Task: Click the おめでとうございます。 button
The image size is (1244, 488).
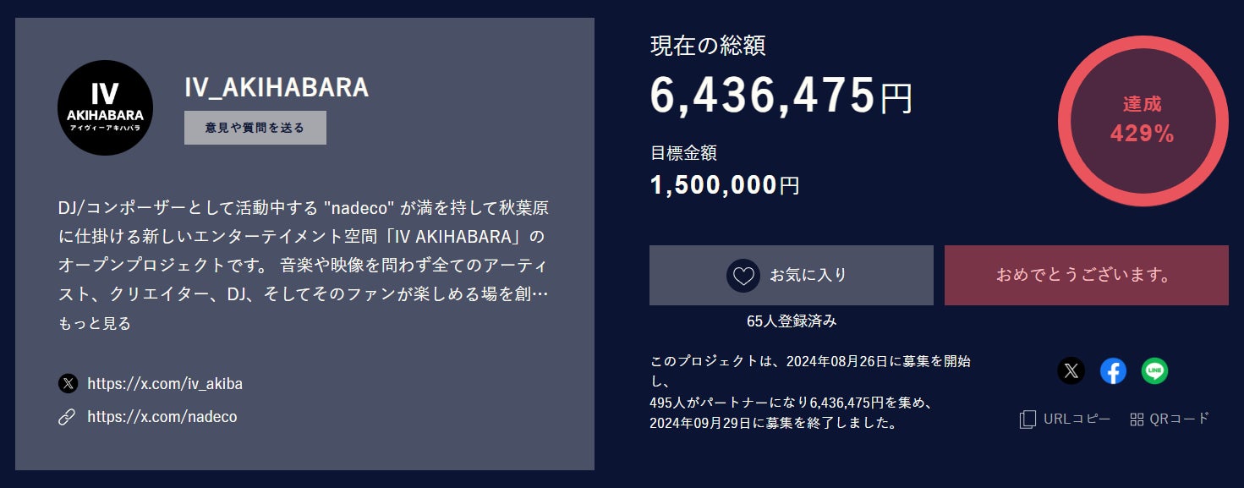Action: 1087,276
